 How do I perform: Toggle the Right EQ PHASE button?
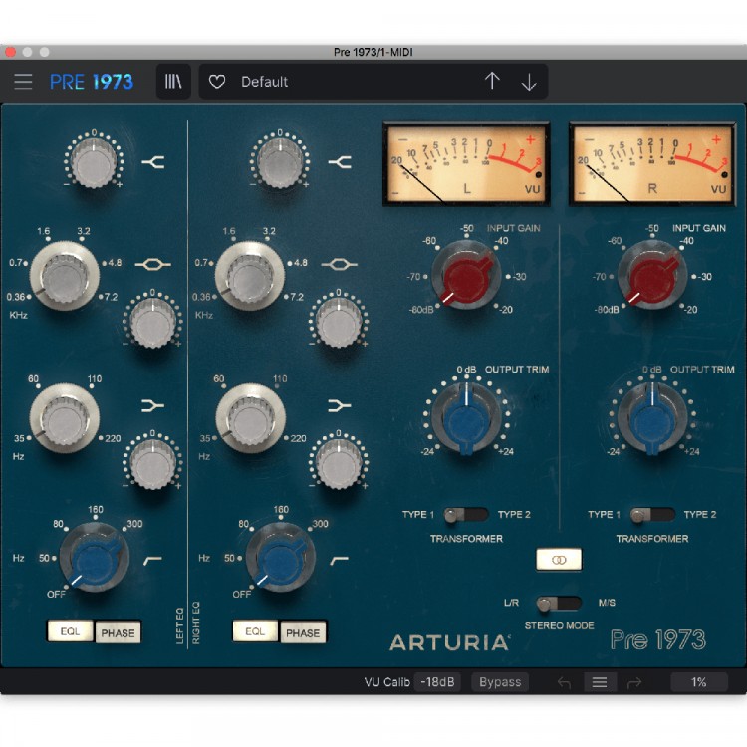coord(303,632)
